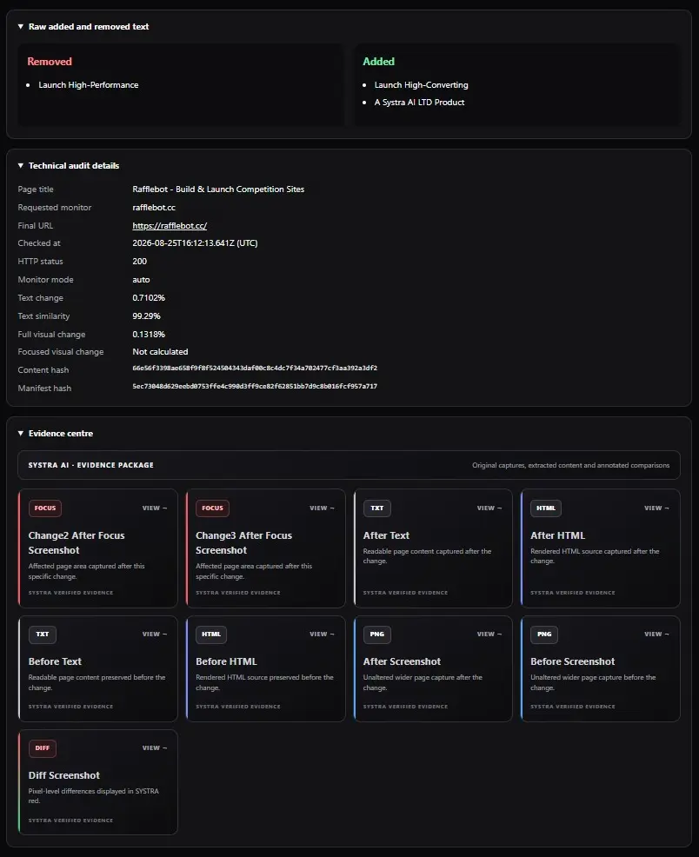Click the Focused visual change label

point(61,352)
